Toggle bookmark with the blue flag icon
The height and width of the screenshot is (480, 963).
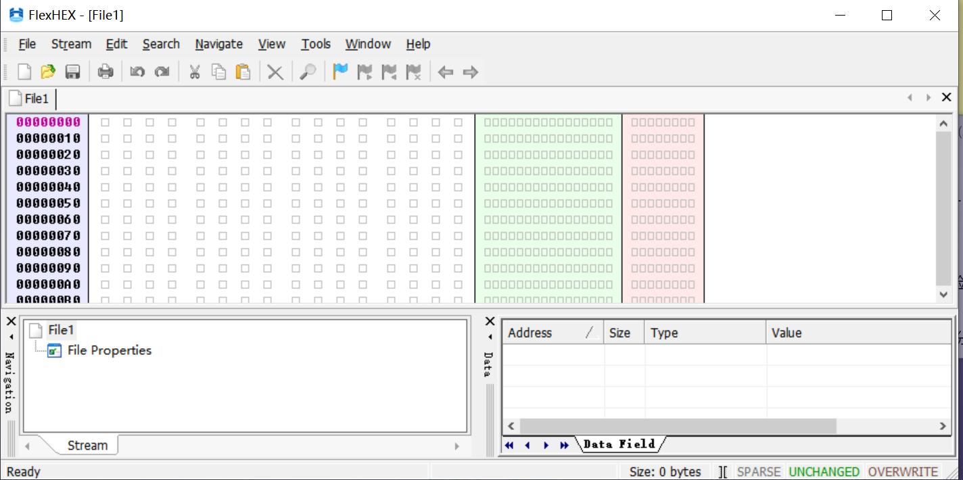click(x=341, y=72)
